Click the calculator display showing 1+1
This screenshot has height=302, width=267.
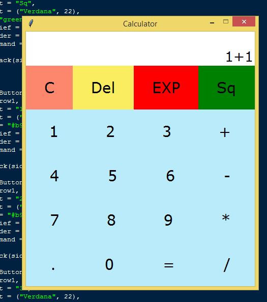(x=140, y=49)
